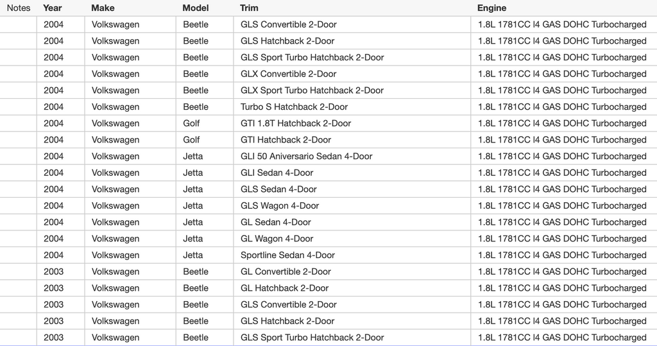Click the GL Wagon 4-Door trim cell
This screenshot has height=346, width=657.
point(277,239)
